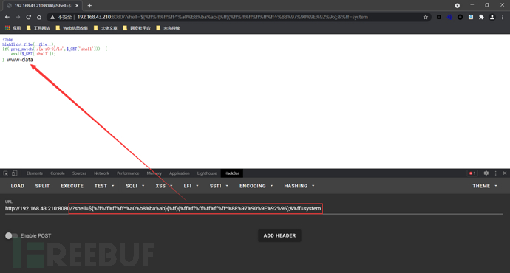Click the ADD HEADER button

(279, 235)
